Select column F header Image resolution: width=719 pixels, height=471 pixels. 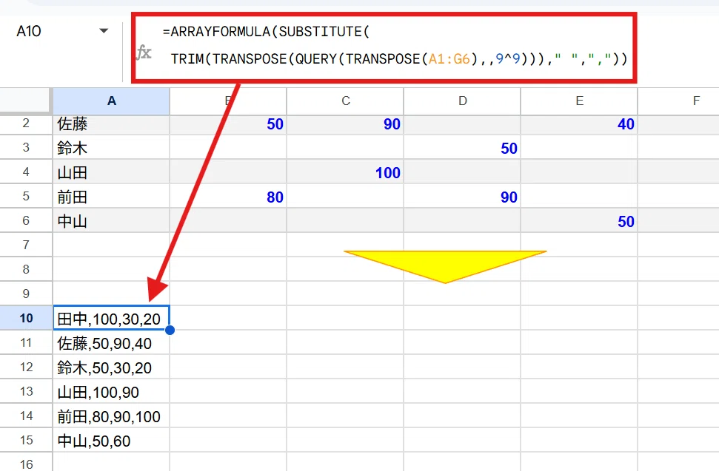click(679, 101)
